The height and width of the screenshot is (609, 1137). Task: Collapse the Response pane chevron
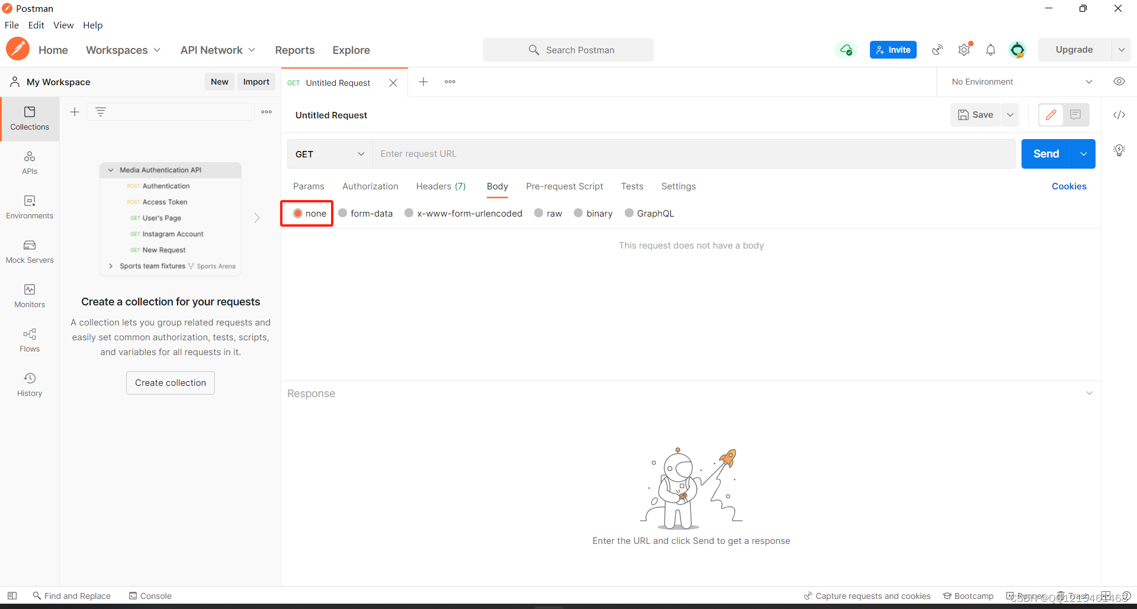point(1089,393)
